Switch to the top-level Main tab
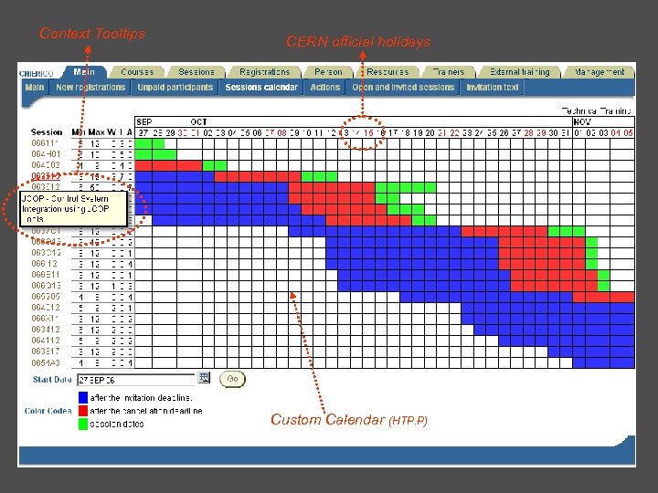 coord(84,72)
